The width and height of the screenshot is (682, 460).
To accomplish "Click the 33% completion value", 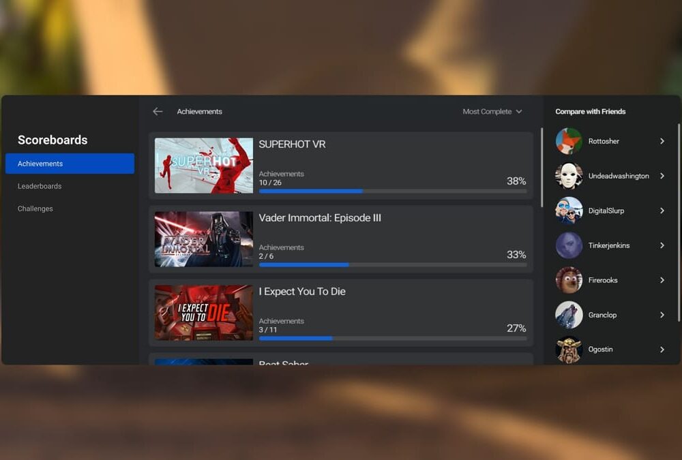I will [x=516, y=255].
